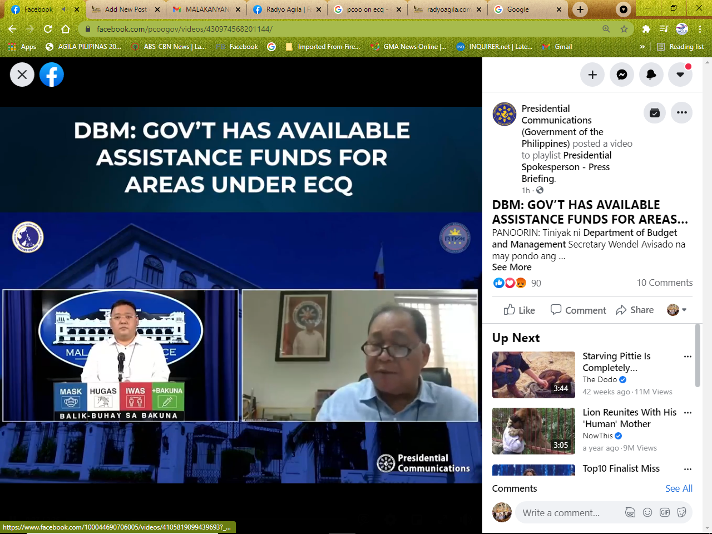Expand description with See More
This screenshot has height=534, width=712.
pyautogui.click(x=512, y=267)
